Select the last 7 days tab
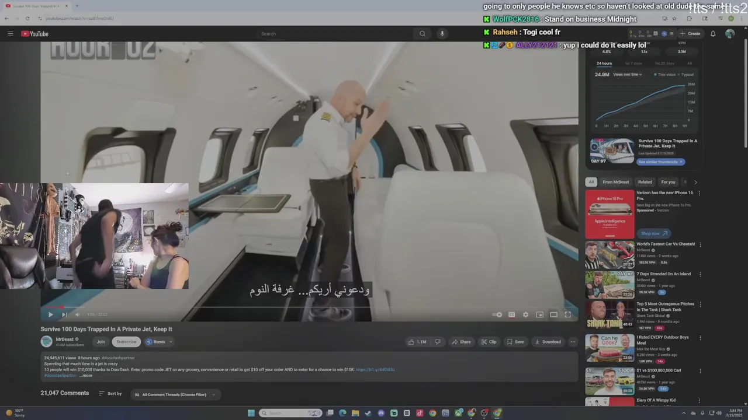This screenshot has width=748, height=420. click(x=633, y=63)
